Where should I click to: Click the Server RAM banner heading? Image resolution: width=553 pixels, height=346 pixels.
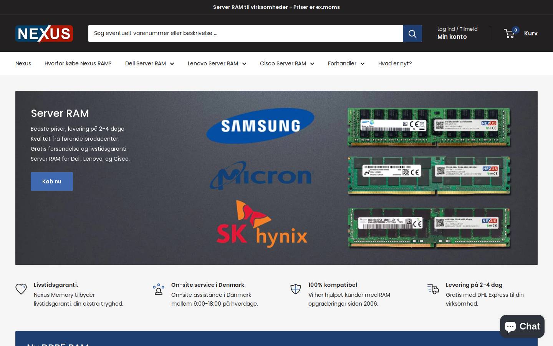tap(60, 113)
